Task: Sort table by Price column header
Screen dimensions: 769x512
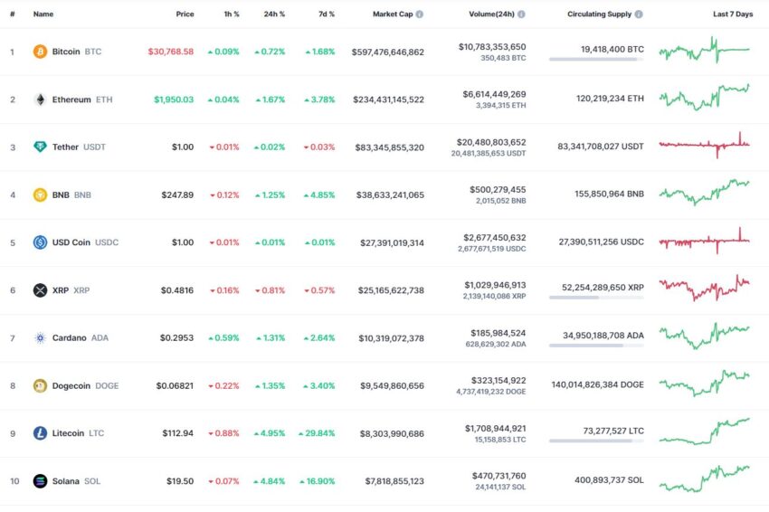Action: (x=185, y=14)
